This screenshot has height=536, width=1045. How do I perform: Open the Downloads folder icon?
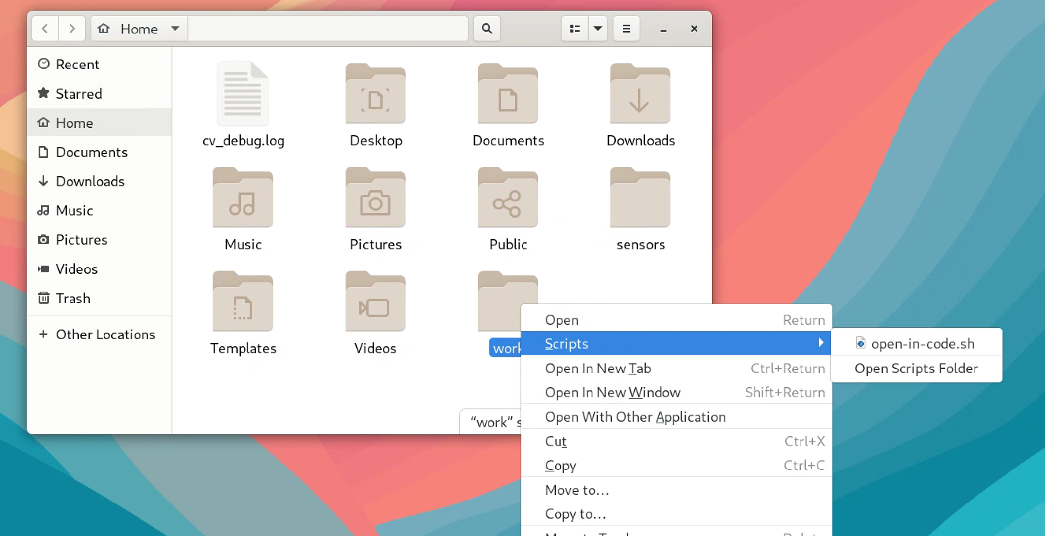click(x=640, y=94)
